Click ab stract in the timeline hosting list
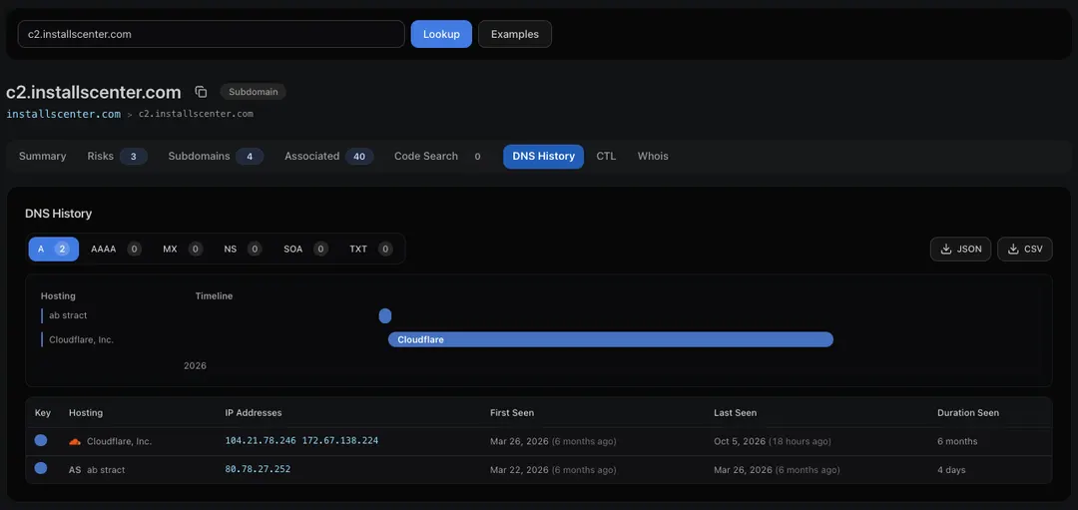1078x510 pixels. (x=68, y=315)
